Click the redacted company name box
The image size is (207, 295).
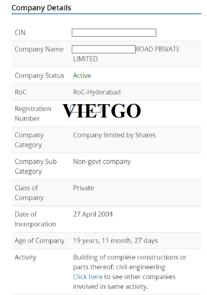pos(103,49)
